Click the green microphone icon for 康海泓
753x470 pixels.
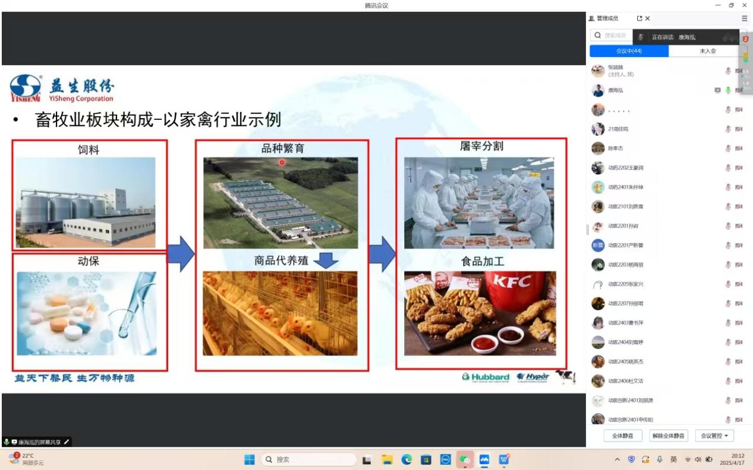click(x=728, y=90)
